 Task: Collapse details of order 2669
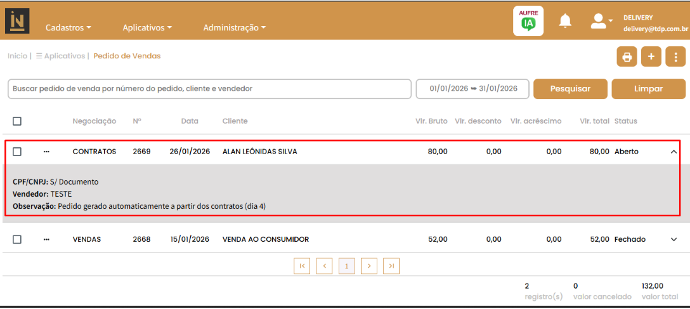tap(674, 152)
